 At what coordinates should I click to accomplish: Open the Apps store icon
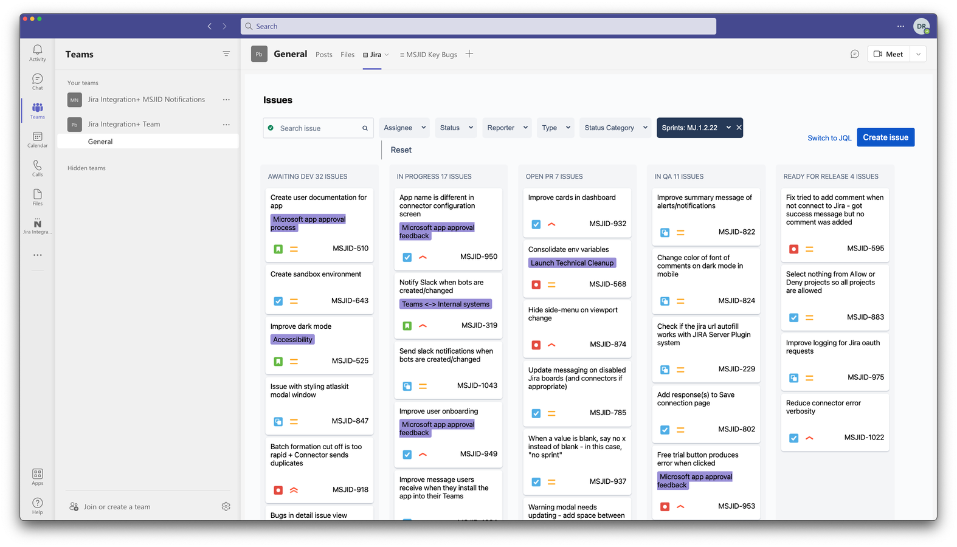tap(38, 476)
